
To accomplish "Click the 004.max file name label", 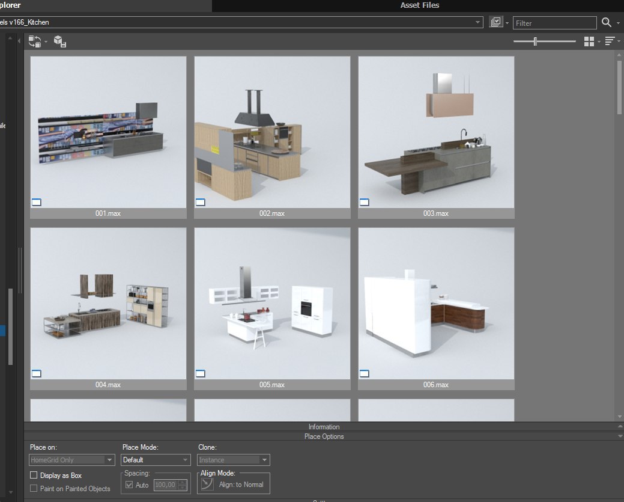I will 108,385.
